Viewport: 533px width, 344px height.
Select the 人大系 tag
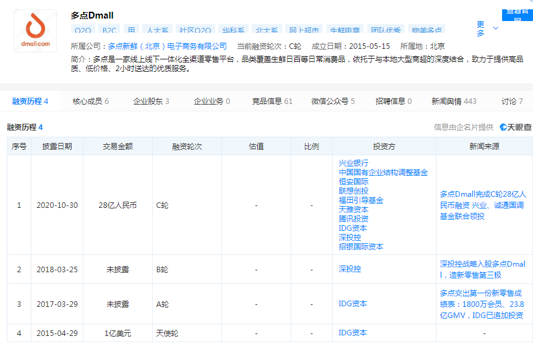click(x=158, y=29)
